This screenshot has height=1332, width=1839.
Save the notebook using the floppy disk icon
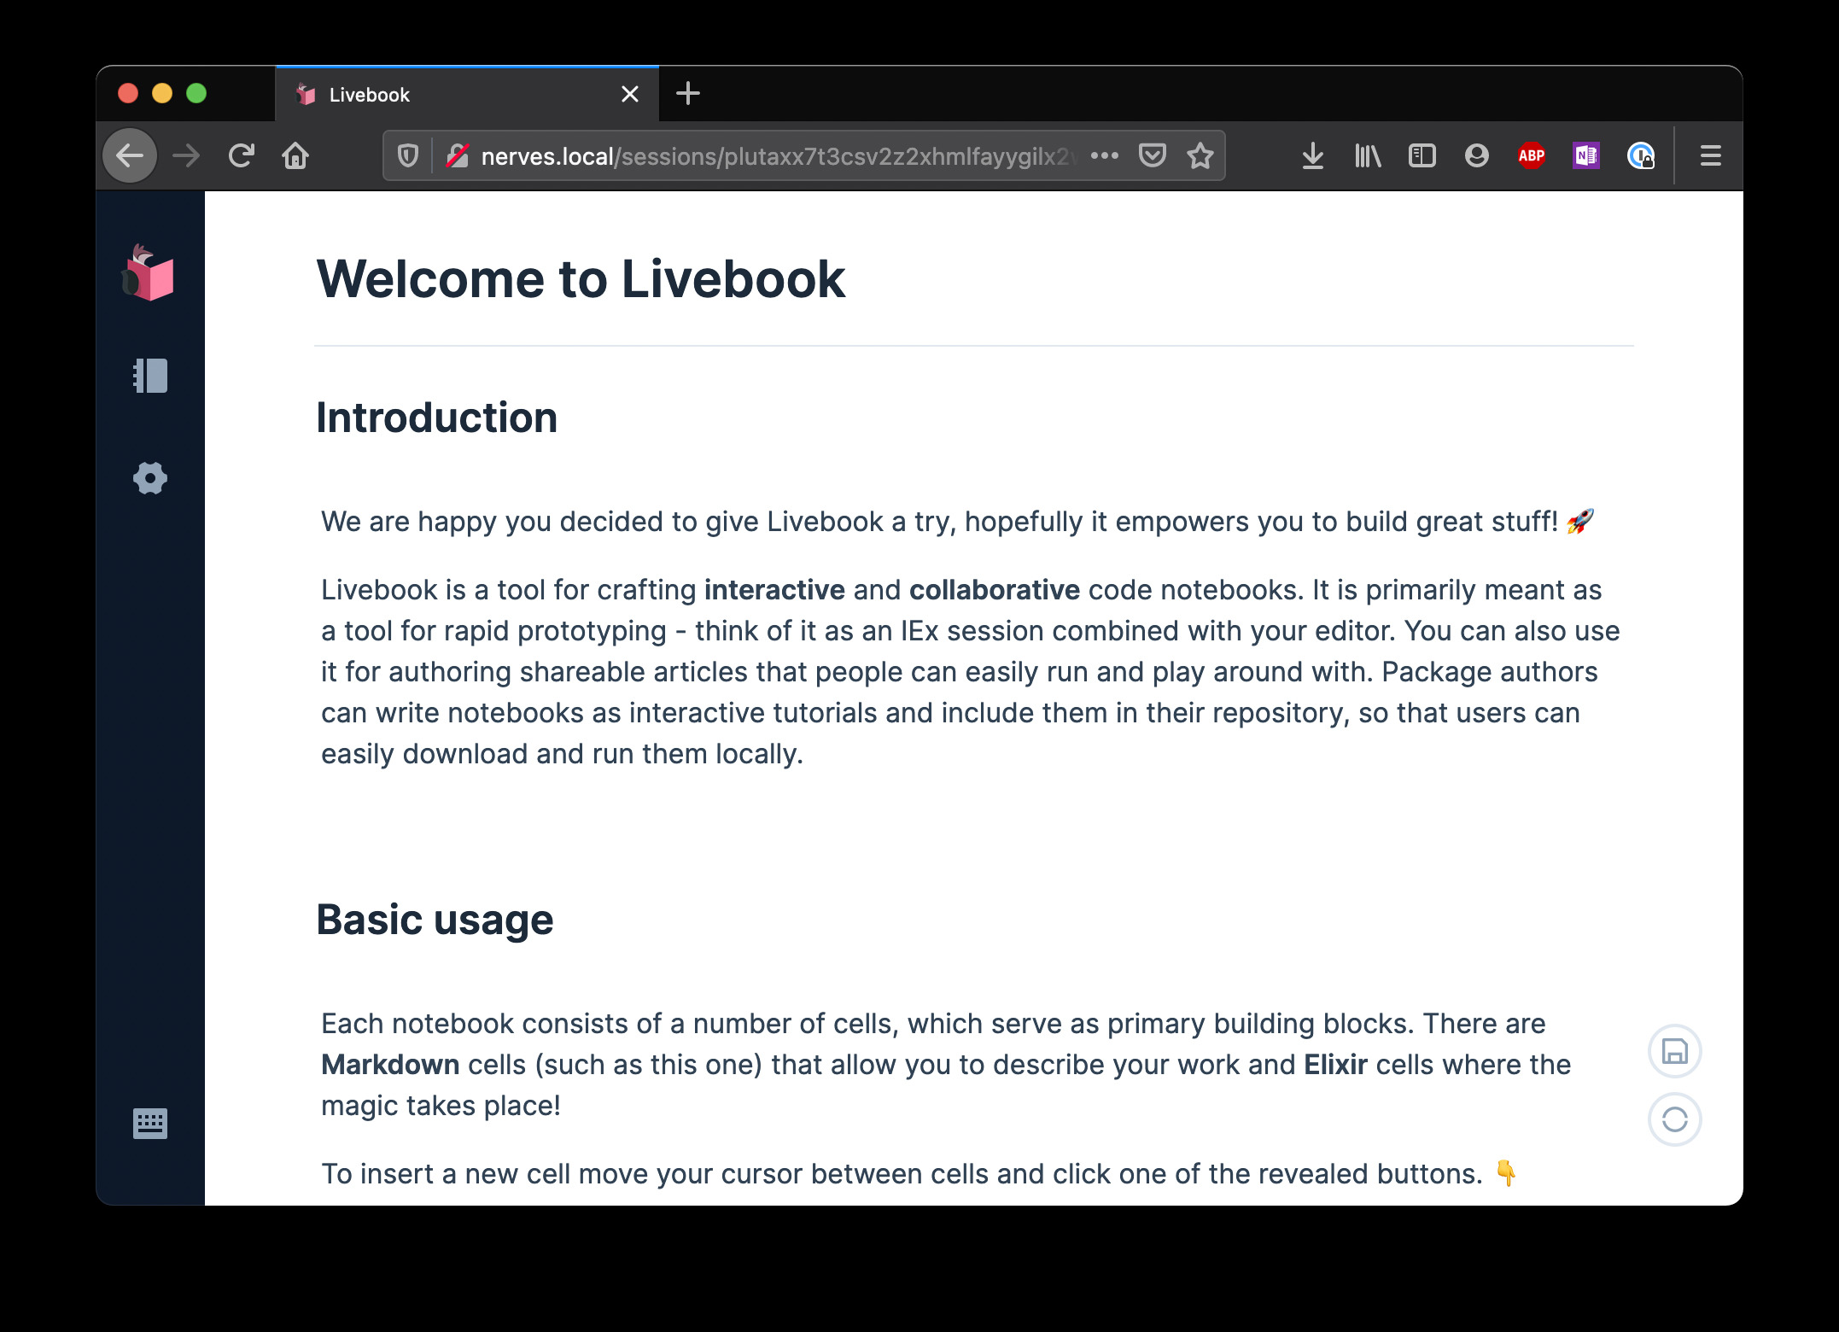[1673, 1051]
